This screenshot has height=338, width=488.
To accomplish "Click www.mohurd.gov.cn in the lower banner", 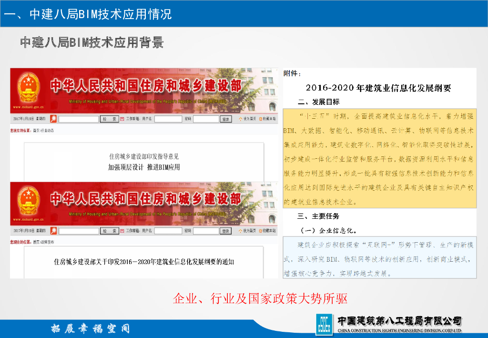I will click(28, 220).
